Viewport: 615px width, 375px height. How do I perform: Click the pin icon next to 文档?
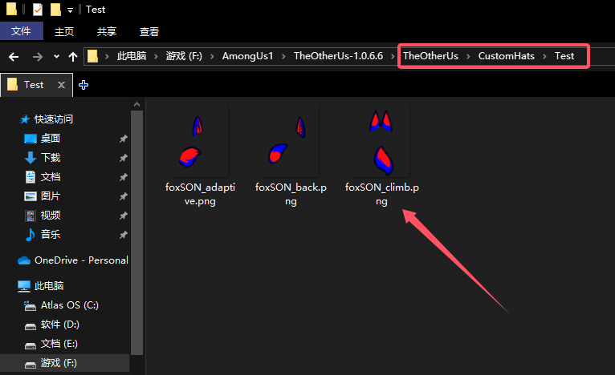(x=123, y=177)
